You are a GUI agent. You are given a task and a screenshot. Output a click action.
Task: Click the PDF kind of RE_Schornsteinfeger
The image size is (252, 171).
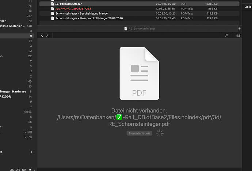click(x=183, y=4)
